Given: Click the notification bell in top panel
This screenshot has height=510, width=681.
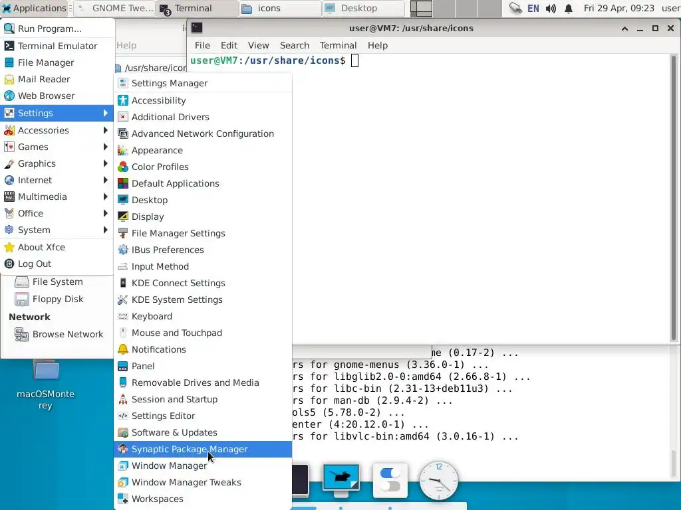Looking at the screenshot, I should pyautogui.click(x=569, y=8).
